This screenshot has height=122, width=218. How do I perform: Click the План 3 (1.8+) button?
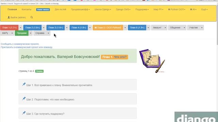pyautogui.click(x=56, y=27)
